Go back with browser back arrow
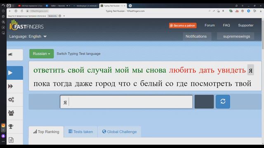The width and height of the screenshot is (264, 148). click(10, 11)
